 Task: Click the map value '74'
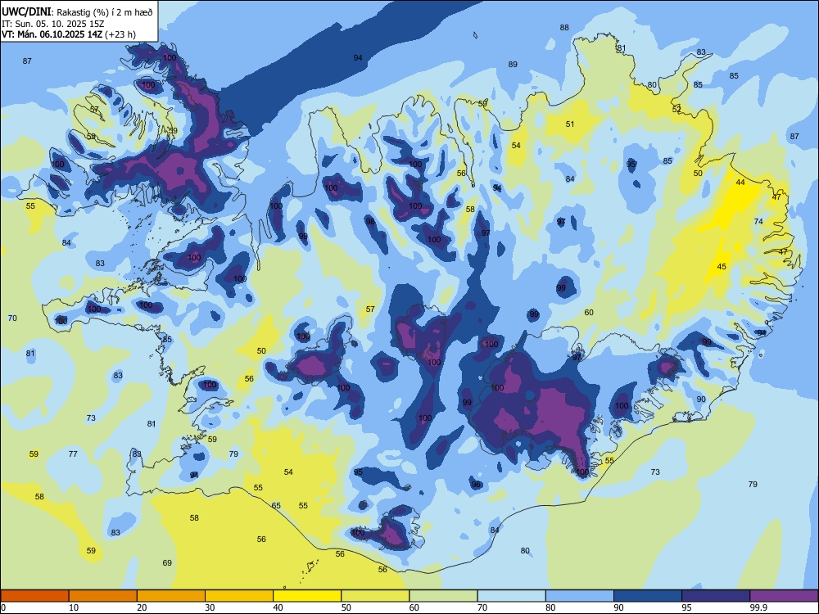(x=758, y=221)
